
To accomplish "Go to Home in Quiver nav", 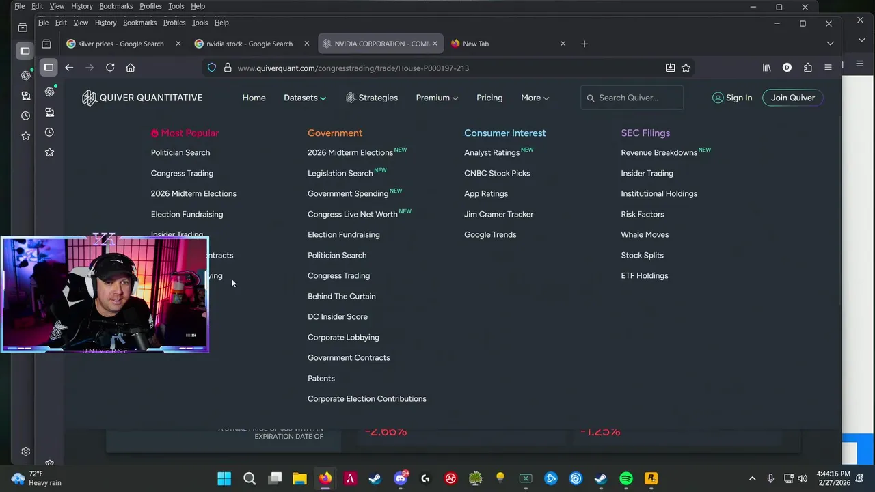I will pos(254,98).
